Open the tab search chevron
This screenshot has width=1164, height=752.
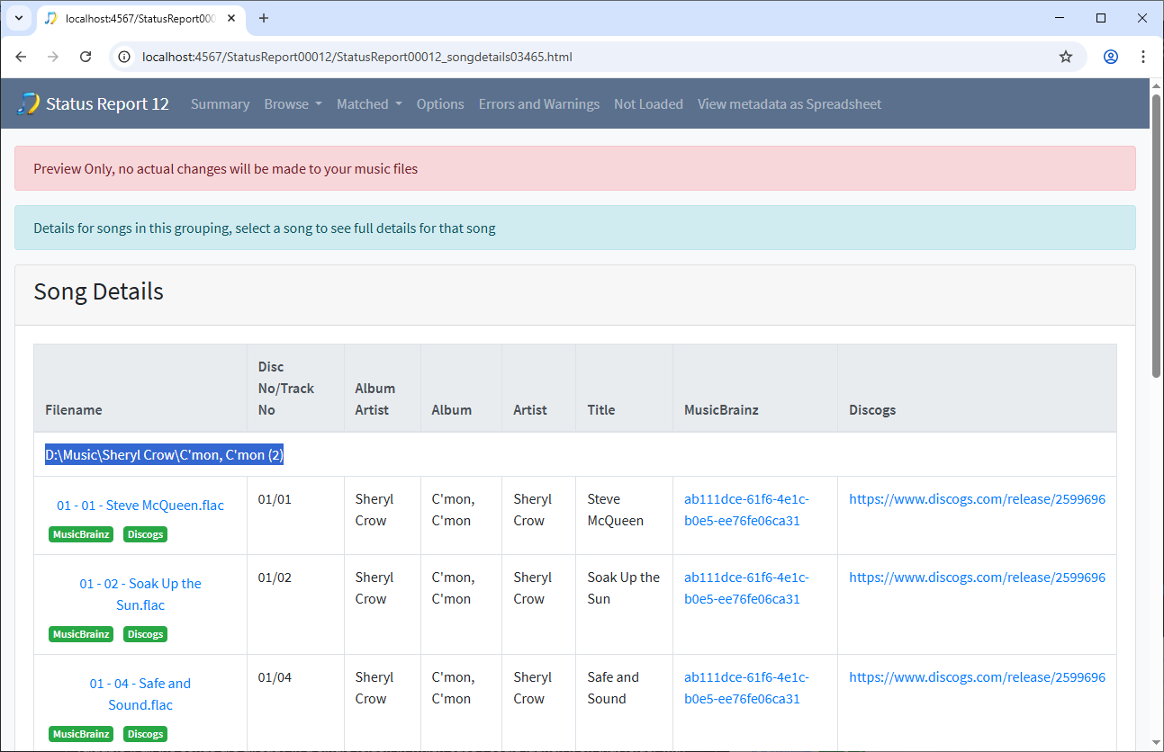(x=18, y=18)
